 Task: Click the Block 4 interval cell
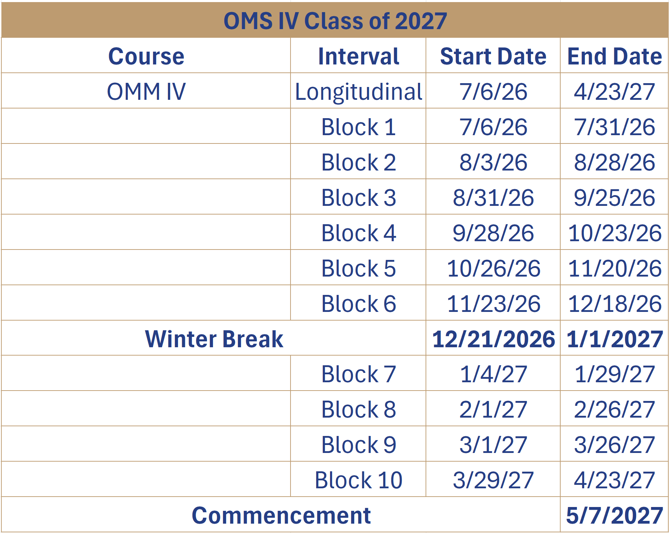(358, 233)
